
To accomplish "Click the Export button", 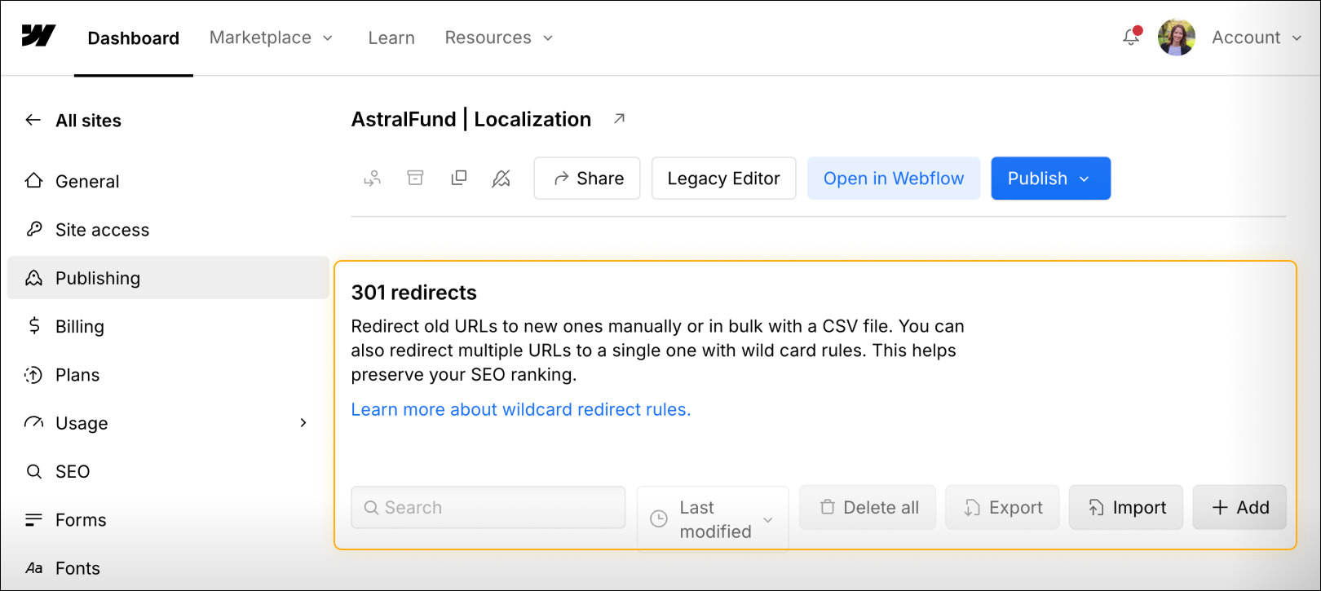I will tap(1002, 507).
